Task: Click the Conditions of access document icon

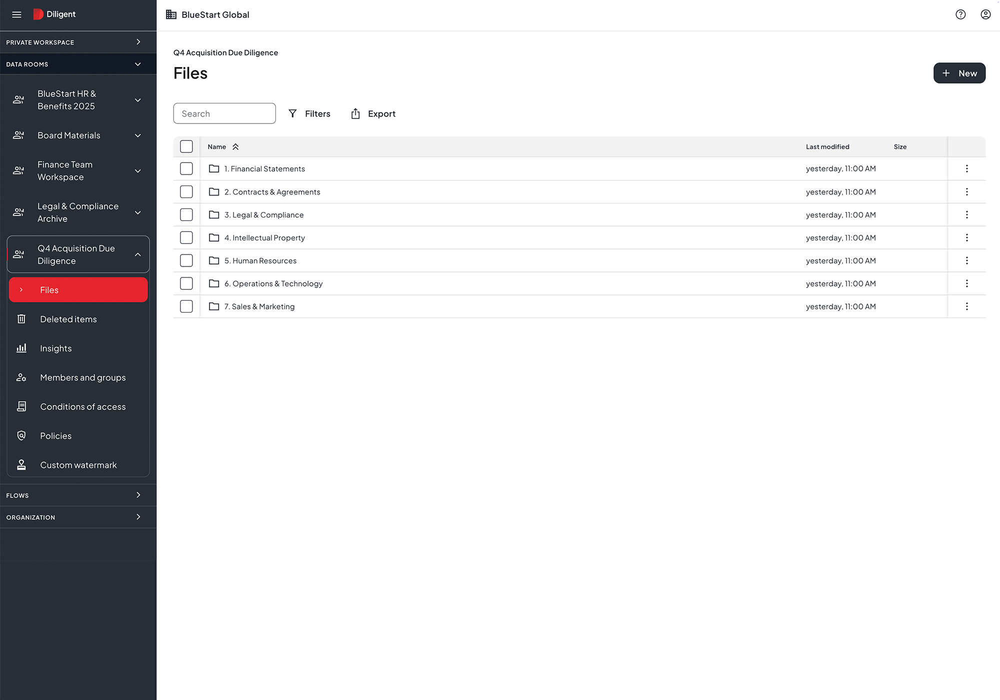Action: [x=21, y=406]
